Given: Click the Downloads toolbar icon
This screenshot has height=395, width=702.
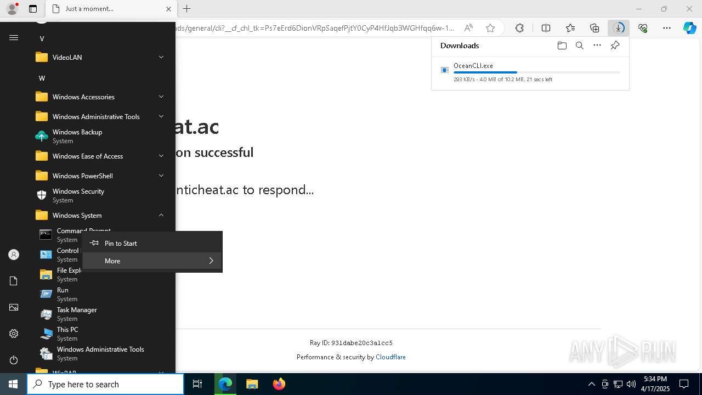Looking at the screenshot, I should tap(619, 28).
